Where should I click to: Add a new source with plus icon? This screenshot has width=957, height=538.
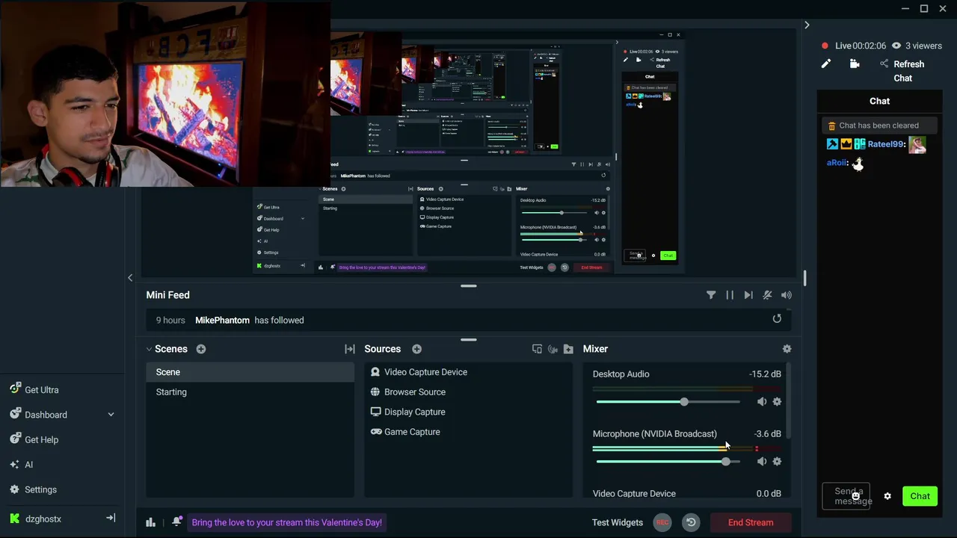click(416, 349)
